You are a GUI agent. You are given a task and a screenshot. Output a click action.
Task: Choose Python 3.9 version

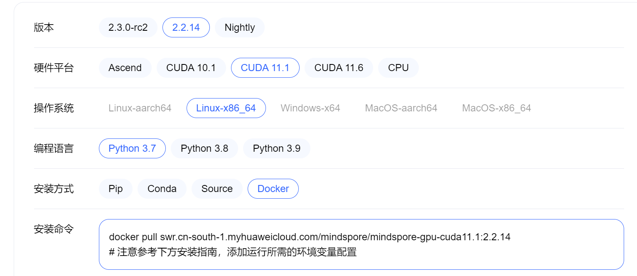(276, 148)
